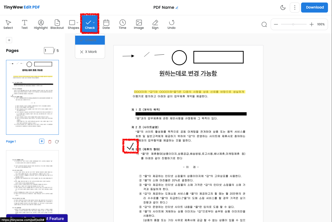Open the Sign tool
The width and height of the screenshot is (332, 222).
(155, 24)
